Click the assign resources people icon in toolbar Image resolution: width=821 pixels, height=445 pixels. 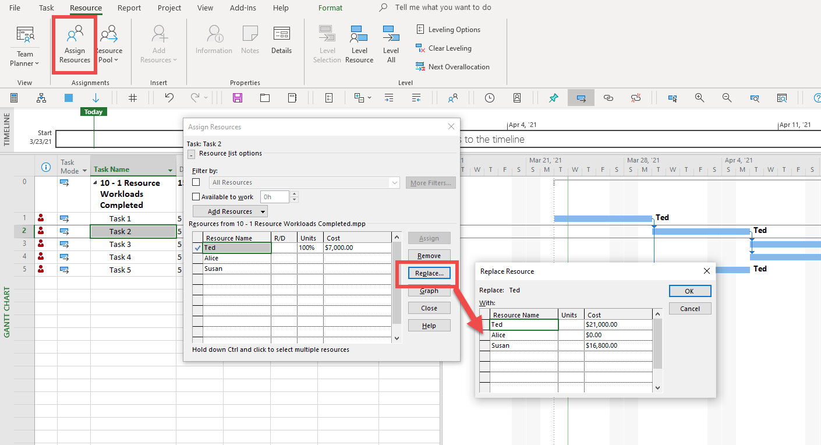(452, 98)
